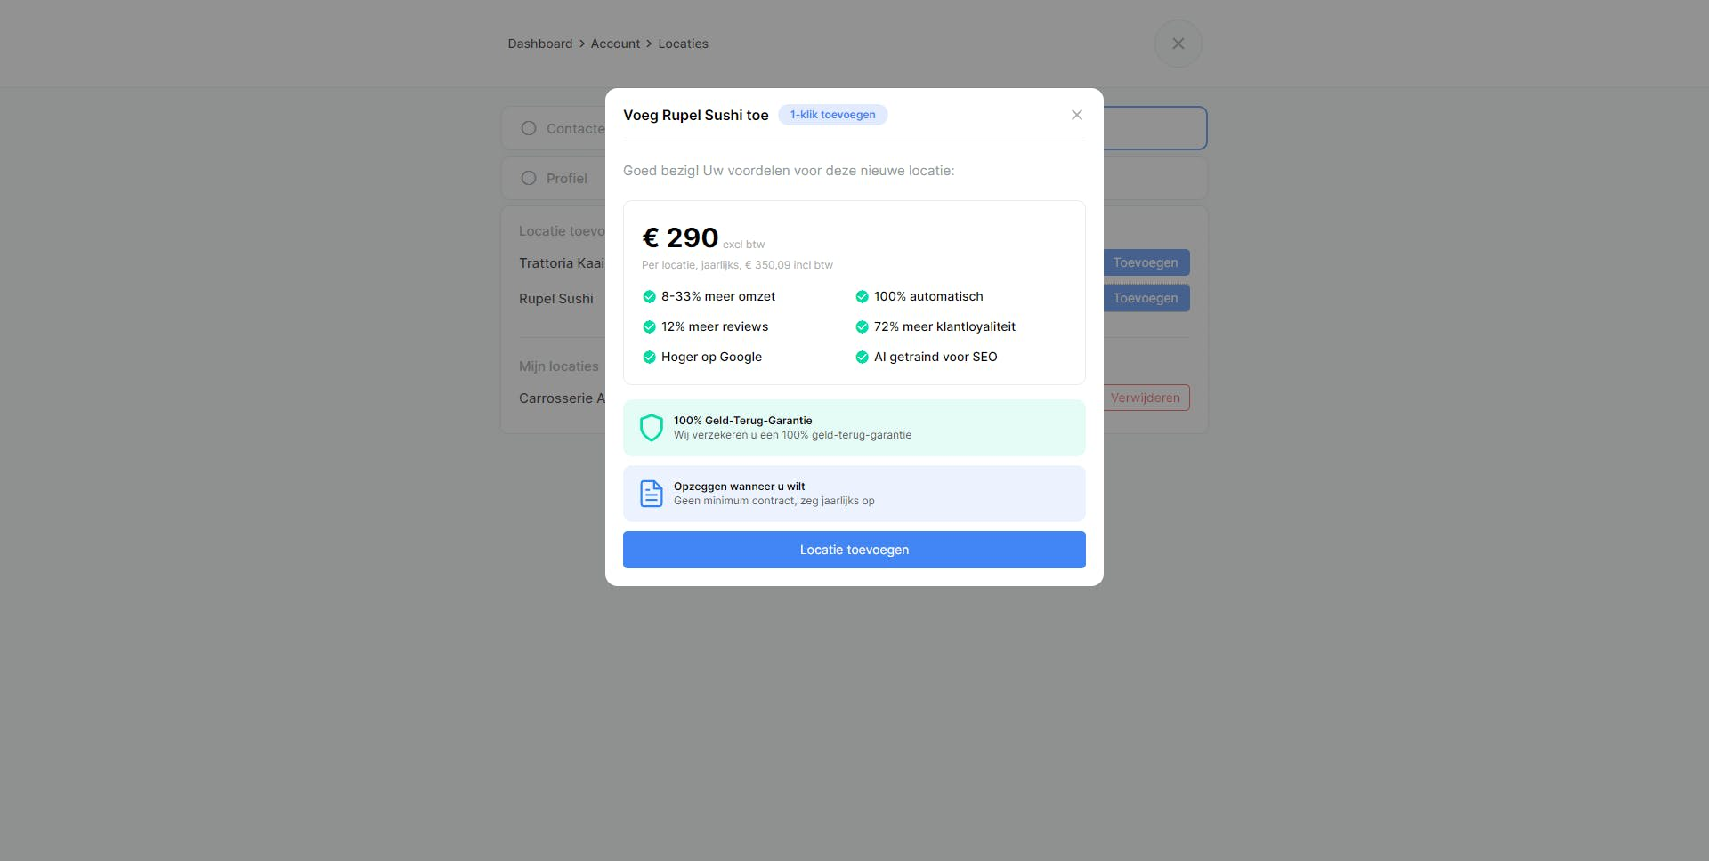Click checkmark icon beside AI getraind voor SEO
The image size is (1709, 861).
[x=862, y=358]
